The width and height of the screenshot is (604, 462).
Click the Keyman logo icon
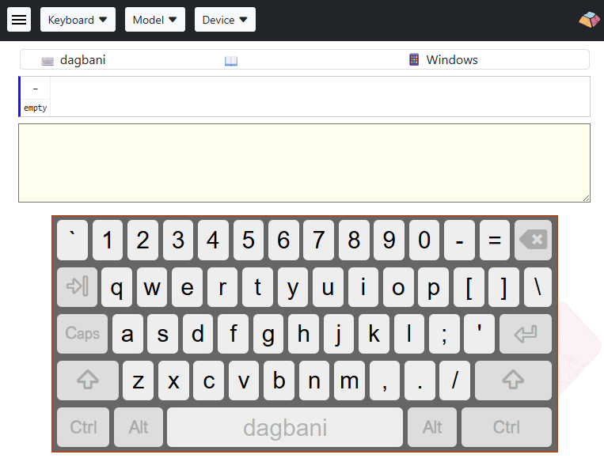(x=590, y=20)
